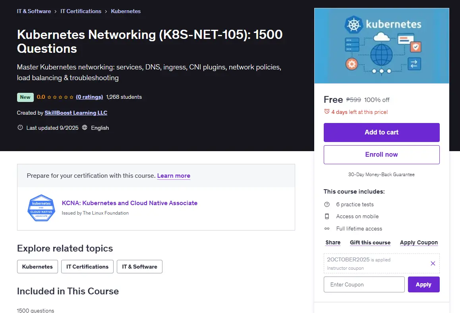Click the 'Access on mobile' text

[358, 216]
